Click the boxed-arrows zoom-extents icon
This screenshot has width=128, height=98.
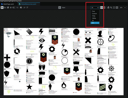(117, 7)
